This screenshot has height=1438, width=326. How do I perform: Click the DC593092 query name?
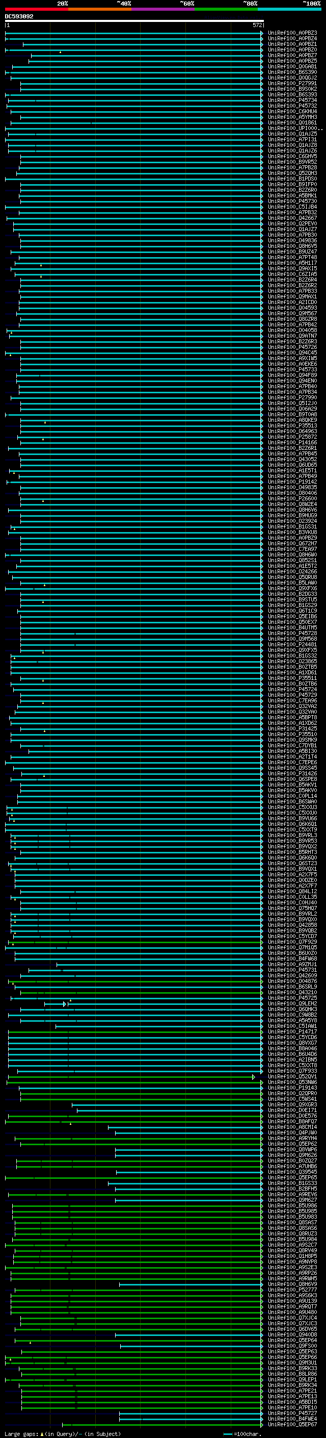point(19,17)
